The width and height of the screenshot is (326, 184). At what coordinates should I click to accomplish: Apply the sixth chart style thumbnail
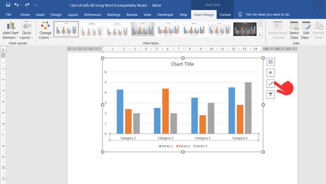[194, 29]
